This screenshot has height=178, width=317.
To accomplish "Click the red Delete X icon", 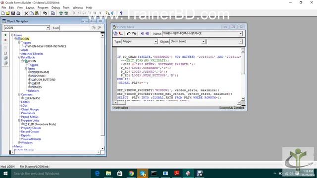I will [5, 40].
